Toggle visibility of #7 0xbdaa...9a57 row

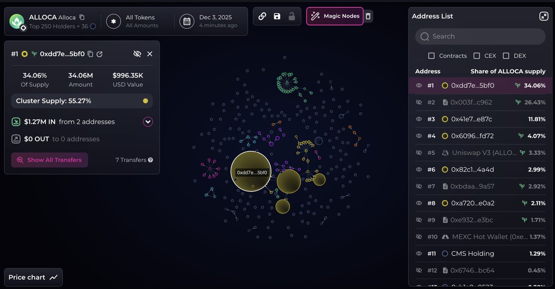pos(419,186)
